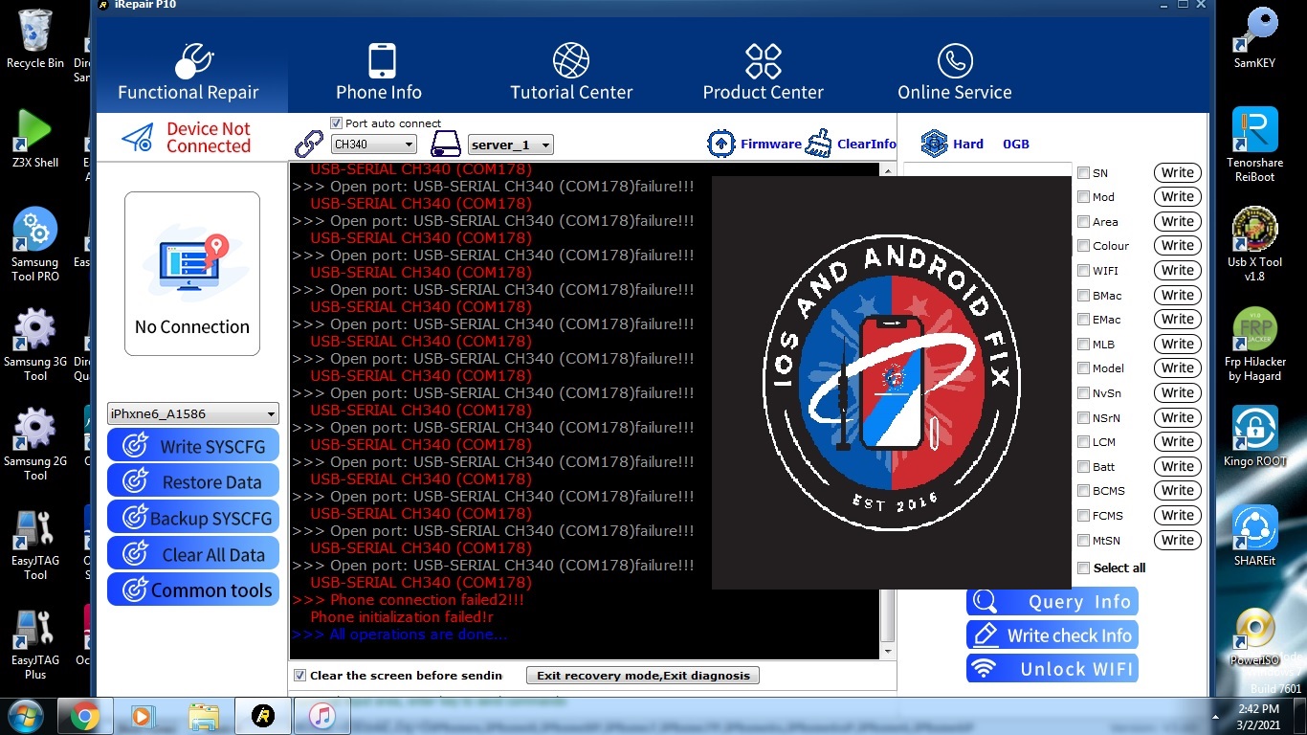Open Windows Explorer from the taskbar
The height and width of the screenshot is (735, 1307).
coord(203,716)
